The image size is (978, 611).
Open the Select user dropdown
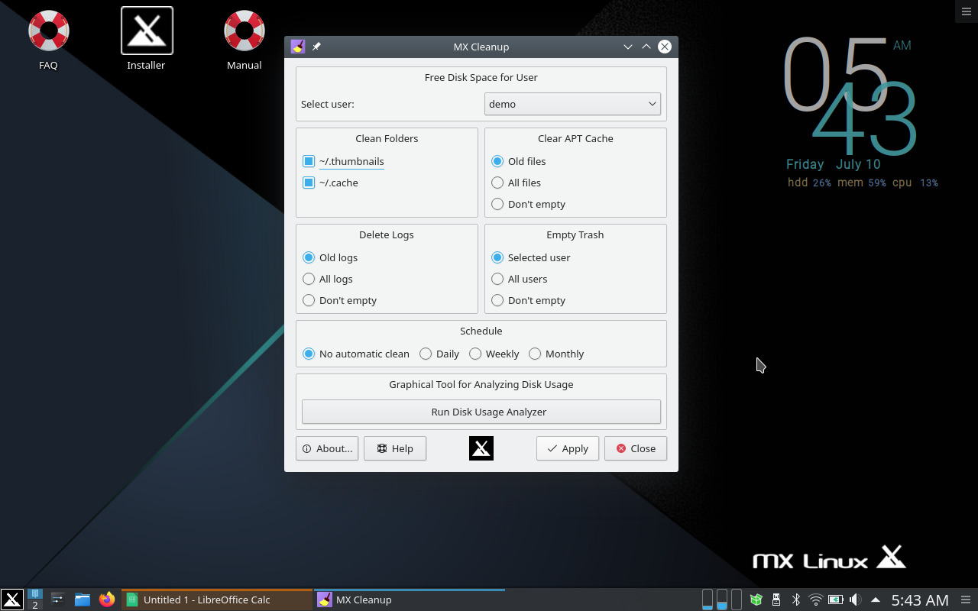(x=572, y=104)
